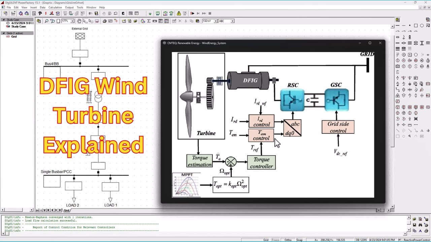The width and height of the screenshot is (431, 242).
Task: Click the 'Newton-Raphson converged with 1 iterations' line
Action: [x=48, y=217]
